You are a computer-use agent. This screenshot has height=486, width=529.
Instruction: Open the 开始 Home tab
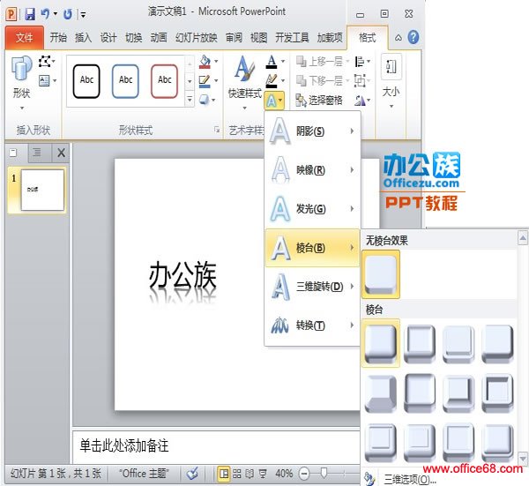tap(58, 37)
